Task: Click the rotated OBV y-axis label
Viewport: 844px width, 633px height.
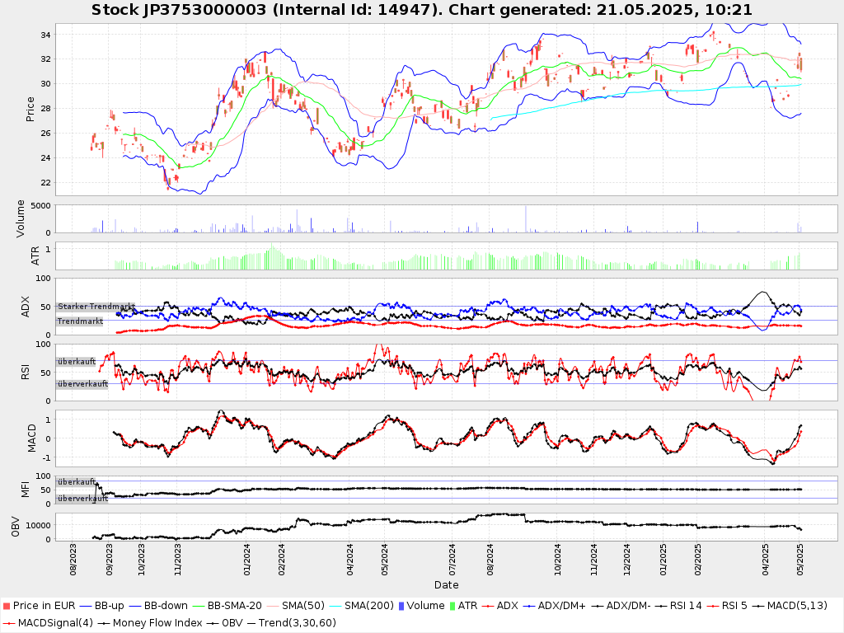Action: click(x=15, y=527)
